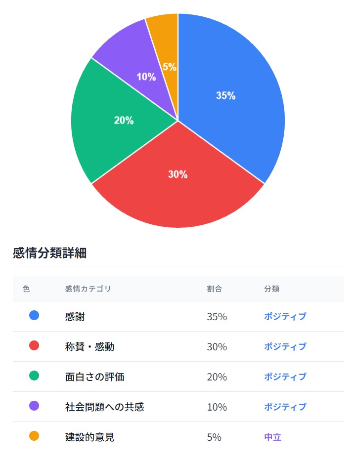Click the 感情分類詳細 heading
Image resolution: width=353 pixels, height=462 pixels.
(x=49, y=253)
